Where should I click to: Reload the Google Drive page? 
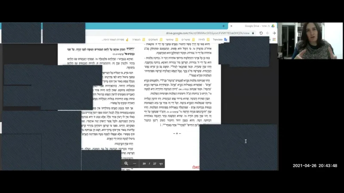click(x=261, y=33)
